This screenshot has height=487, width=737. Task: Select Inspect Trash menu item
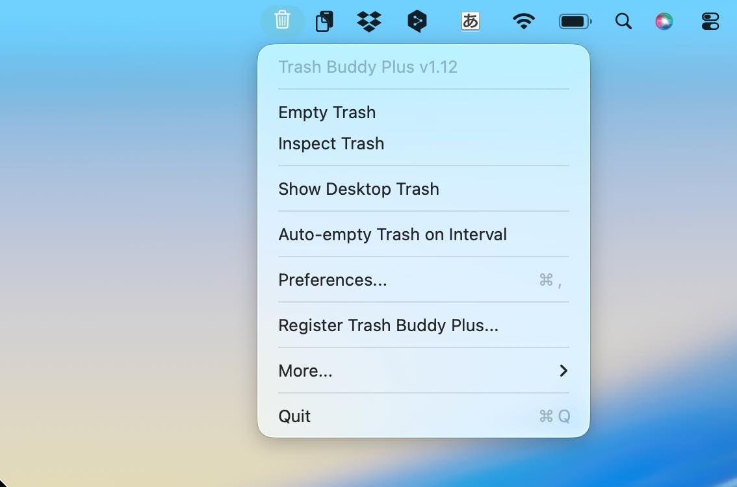(424, 144)
